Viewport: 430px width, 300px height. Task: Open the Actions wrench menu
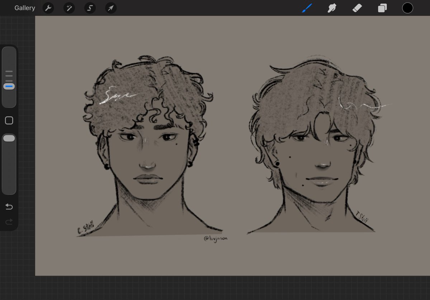[x=48, y=8]
